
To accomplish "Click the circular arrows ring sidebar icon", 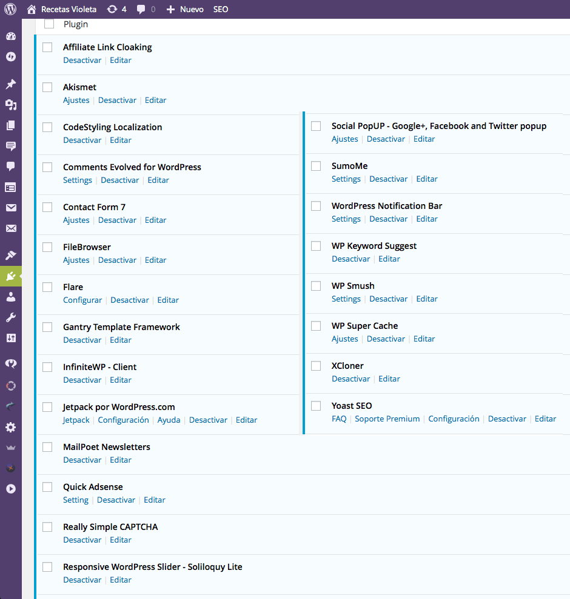I will coord(11,386).
